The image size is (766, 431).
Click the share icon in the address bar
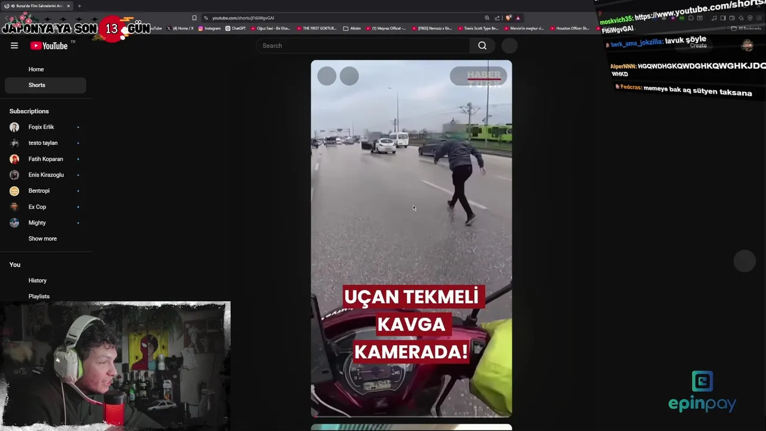(497, 18)
